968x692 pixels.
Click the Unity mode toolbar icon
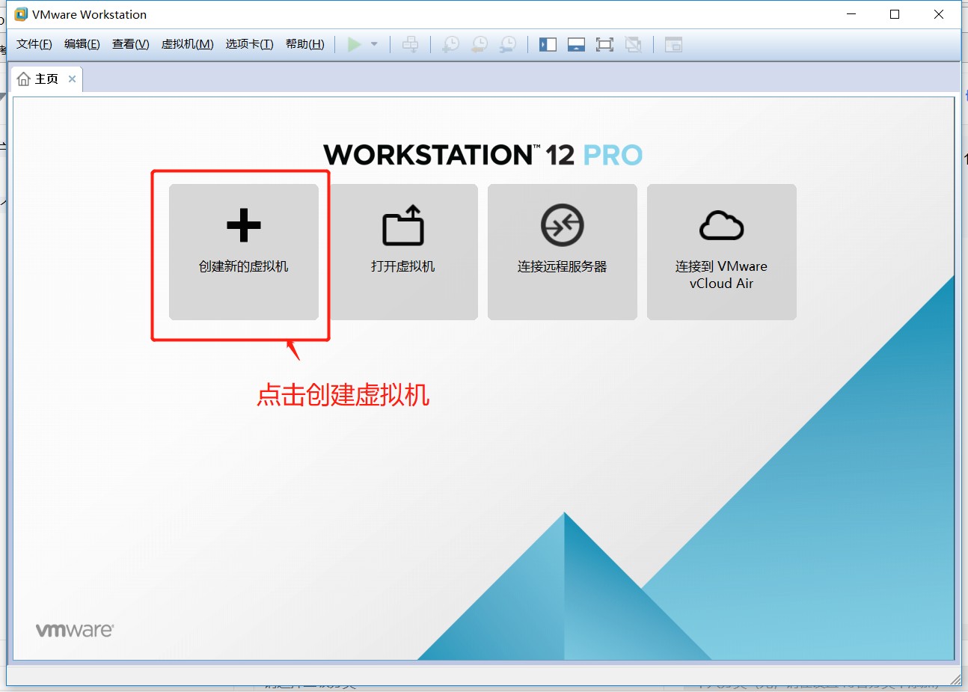tap(633, 45)
